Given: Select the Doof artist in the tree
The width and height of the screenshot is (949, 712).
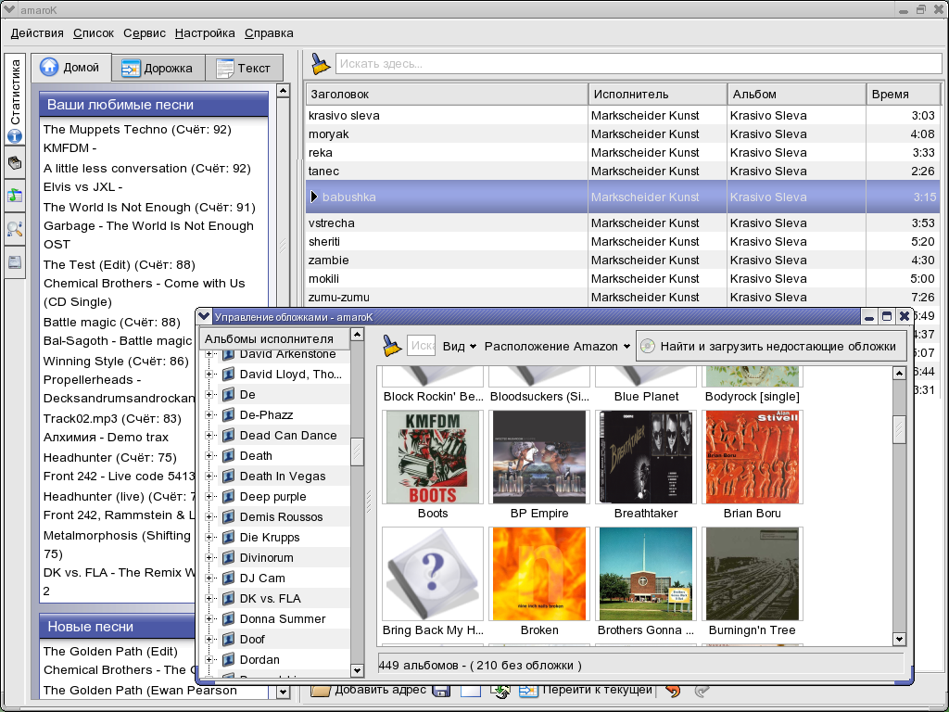Looking at the screenshot, I should pyautogui.click(x=252, y=640).
